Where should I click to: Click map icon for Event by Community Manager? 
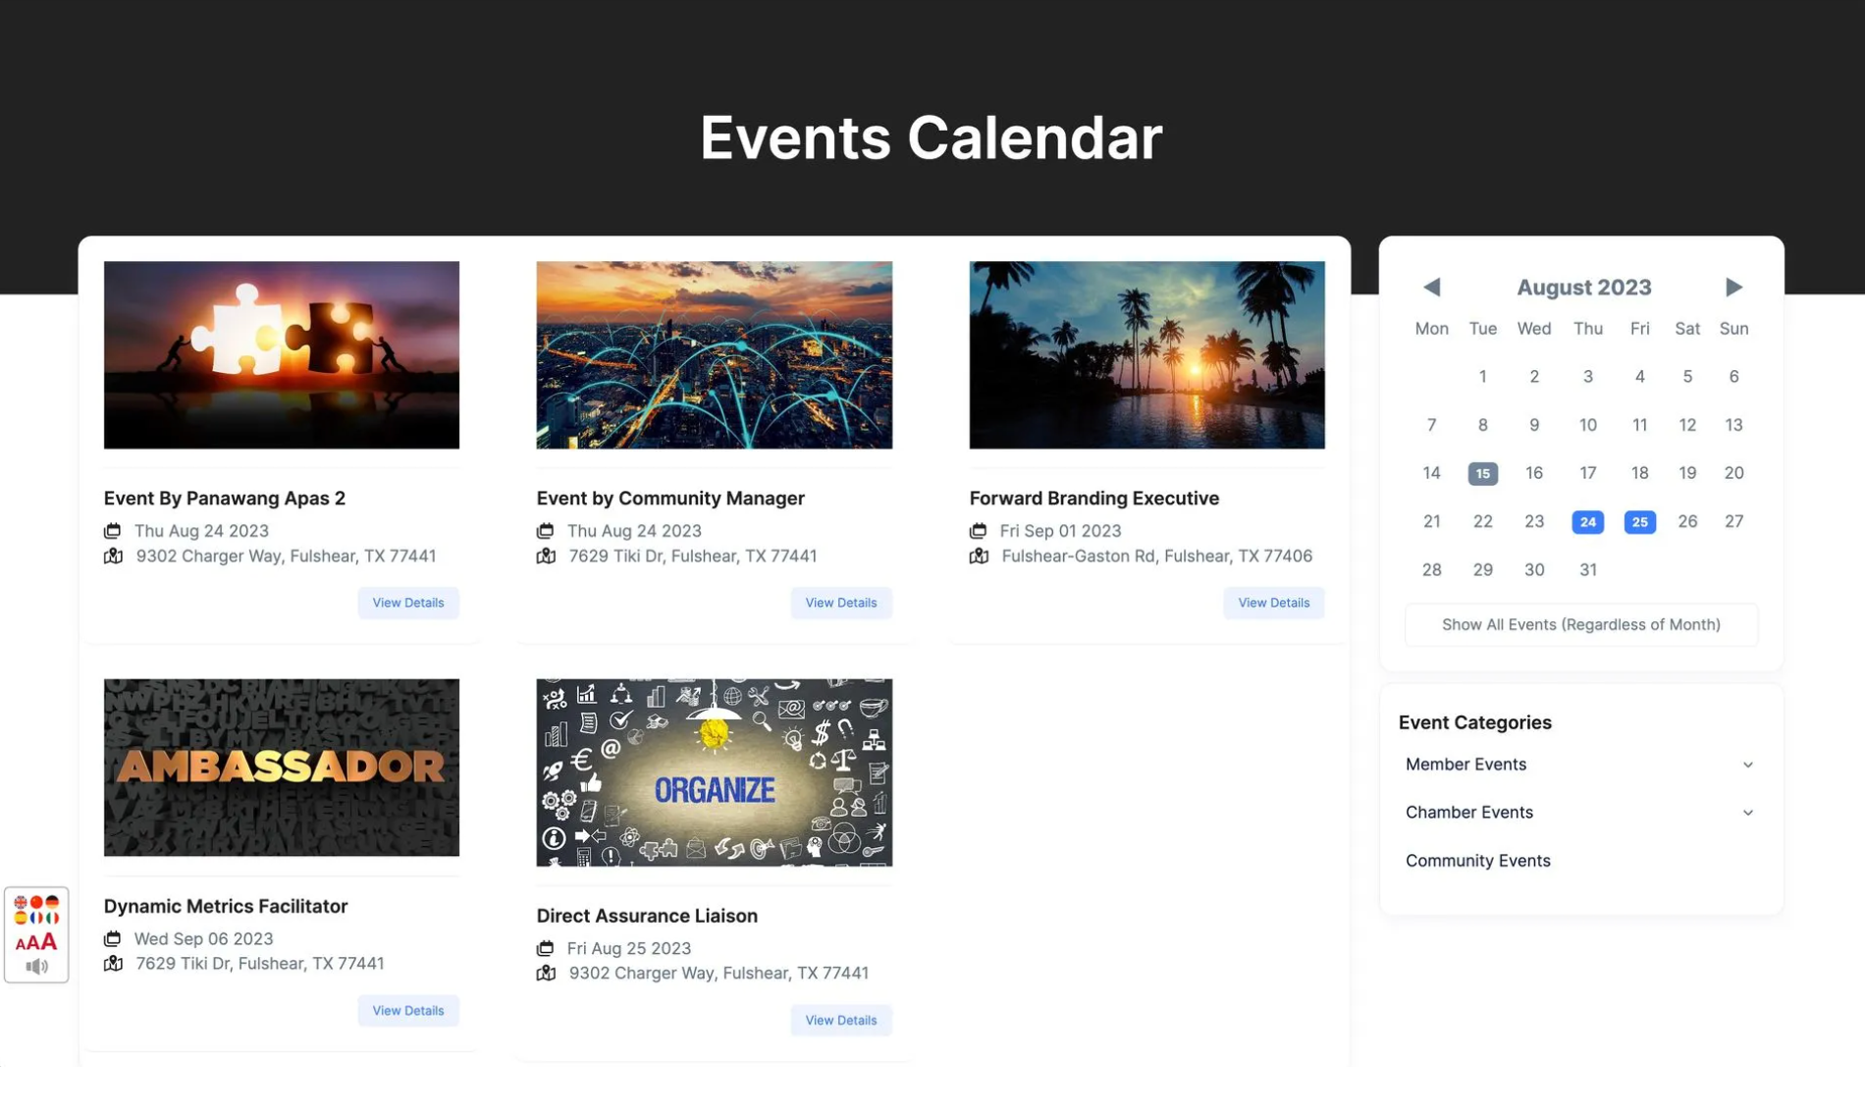(546, 556)
